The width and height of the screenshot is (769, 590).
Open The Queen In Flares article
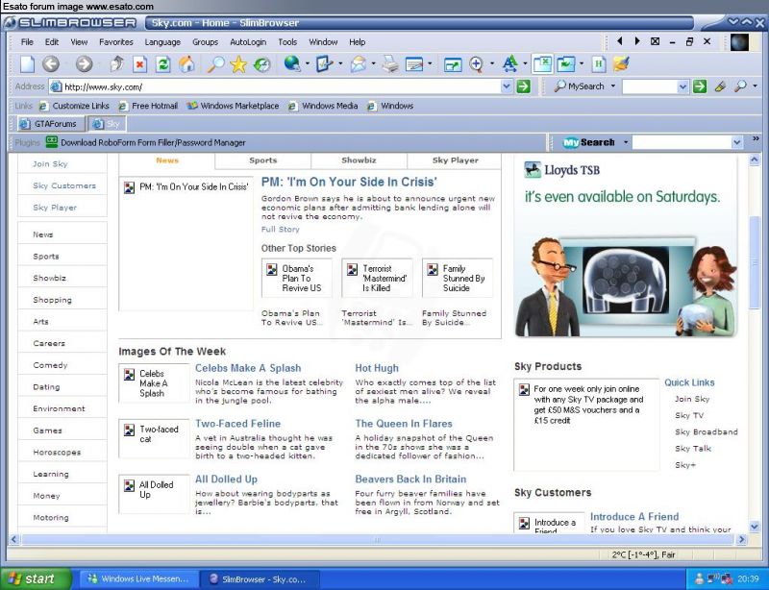404,424
